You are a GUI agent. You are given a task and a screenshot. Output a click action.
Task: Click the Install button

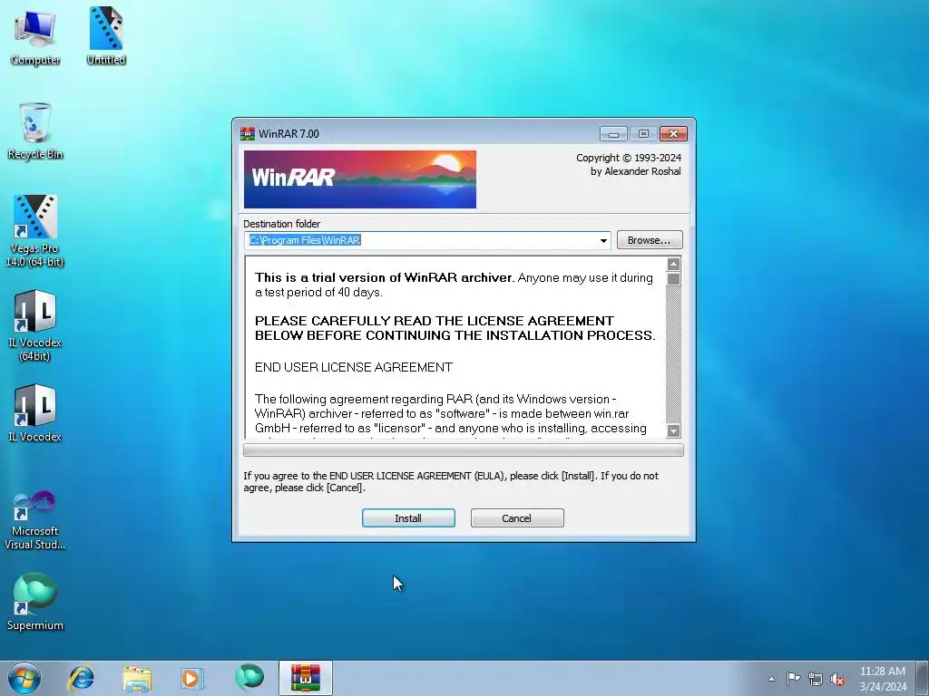[x=408, y=517]
